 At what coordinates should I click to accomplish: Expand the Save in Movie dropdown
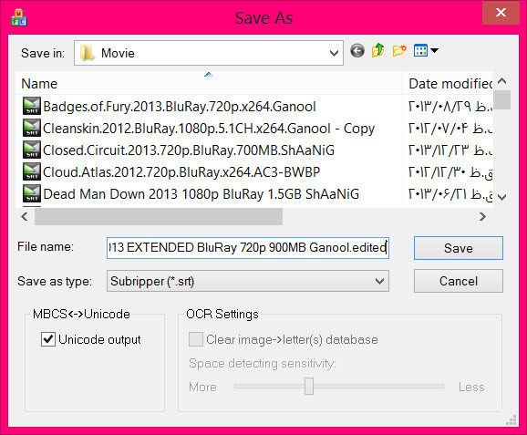tap(334, 53)
